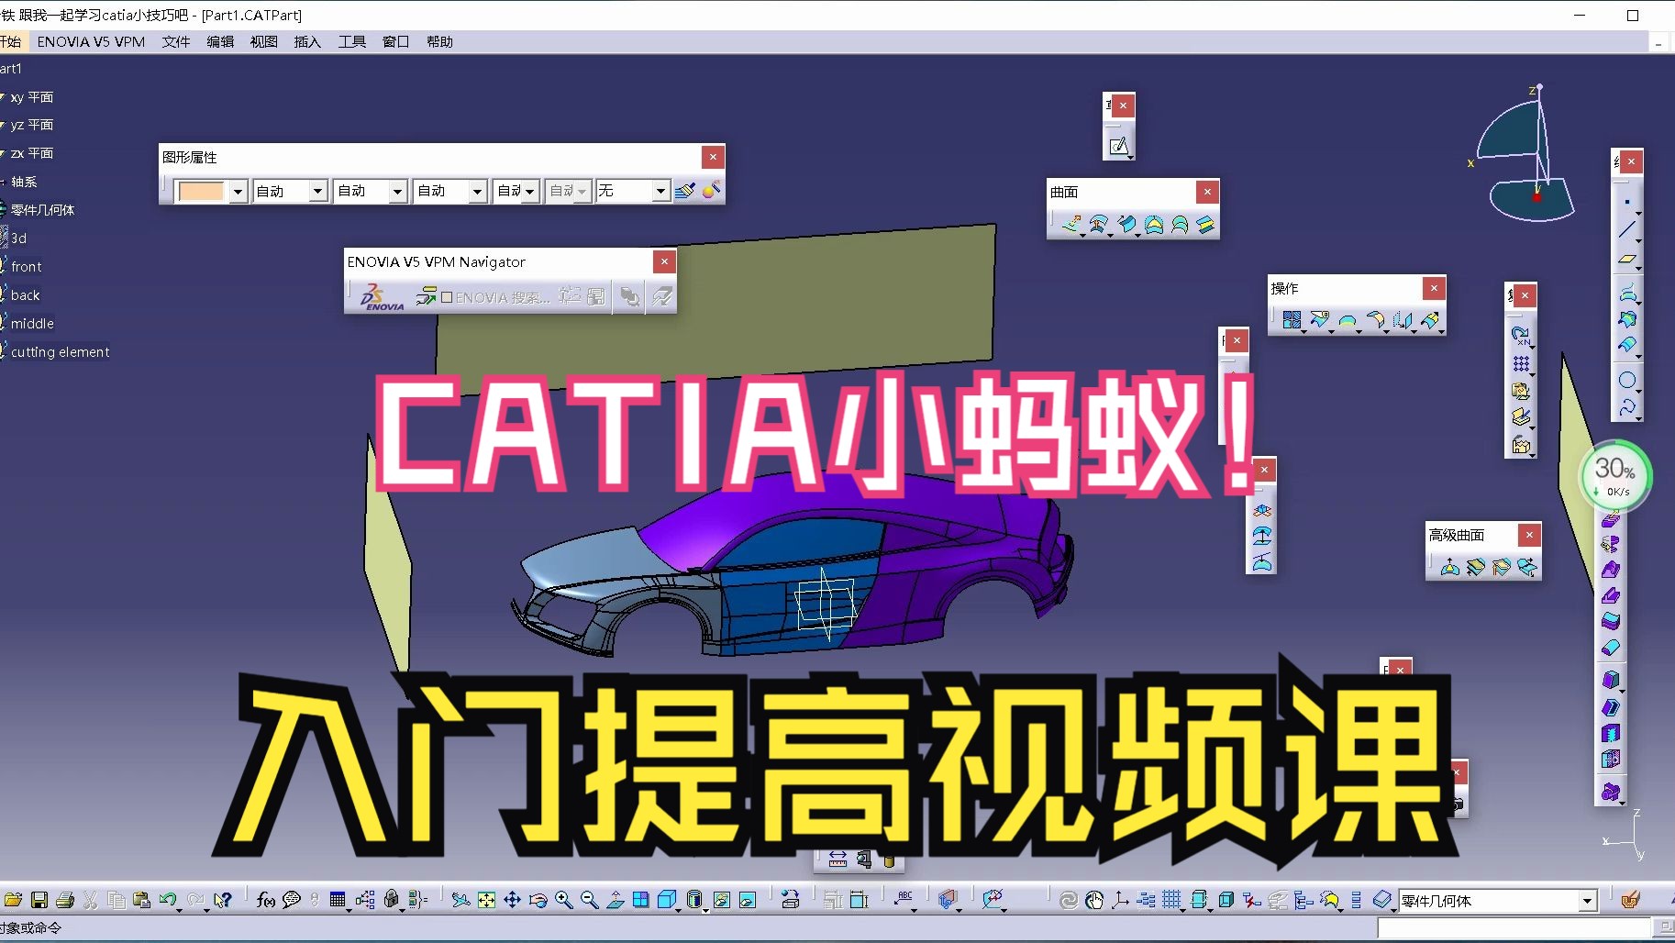Expand render style flyout arrow

(x=705, y=910)
